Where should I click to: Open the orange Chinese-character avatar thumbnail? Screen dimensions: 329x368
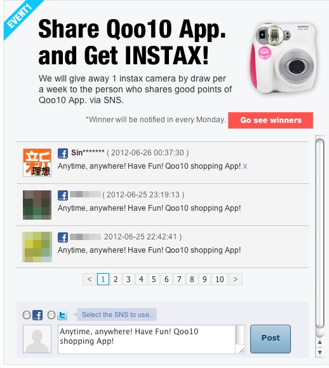37,162
